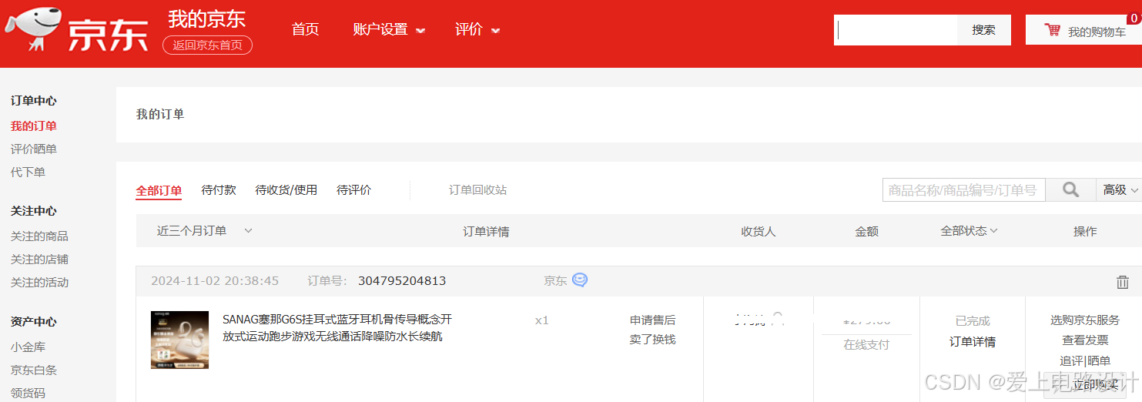The image size is (1142, 402).
Task: Go to 首页 in top navigation
Action: 306,29
